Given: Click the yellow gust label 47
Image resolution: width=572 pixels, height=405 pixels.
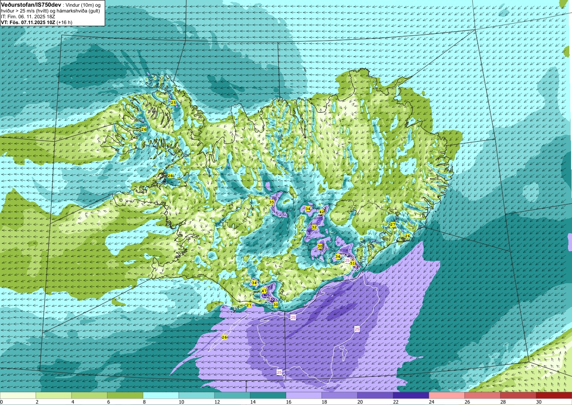Looking at the screenshot, I should tap(264, 291).
